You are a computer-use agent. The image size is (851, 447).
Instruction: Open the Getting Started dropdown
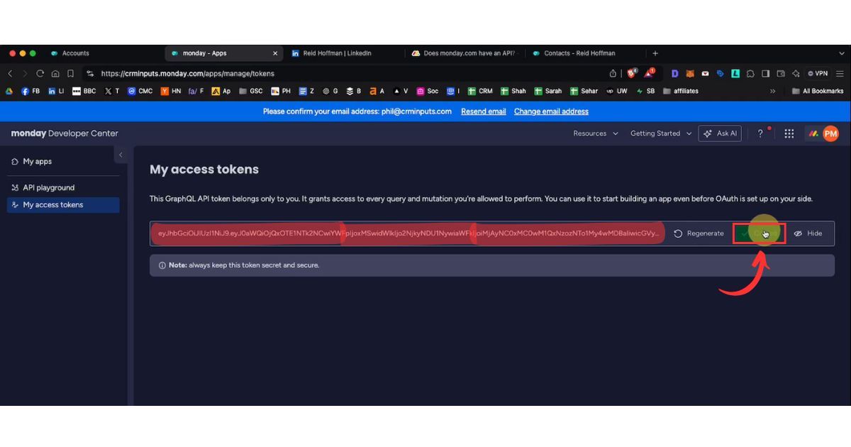[x=661, y=133]
